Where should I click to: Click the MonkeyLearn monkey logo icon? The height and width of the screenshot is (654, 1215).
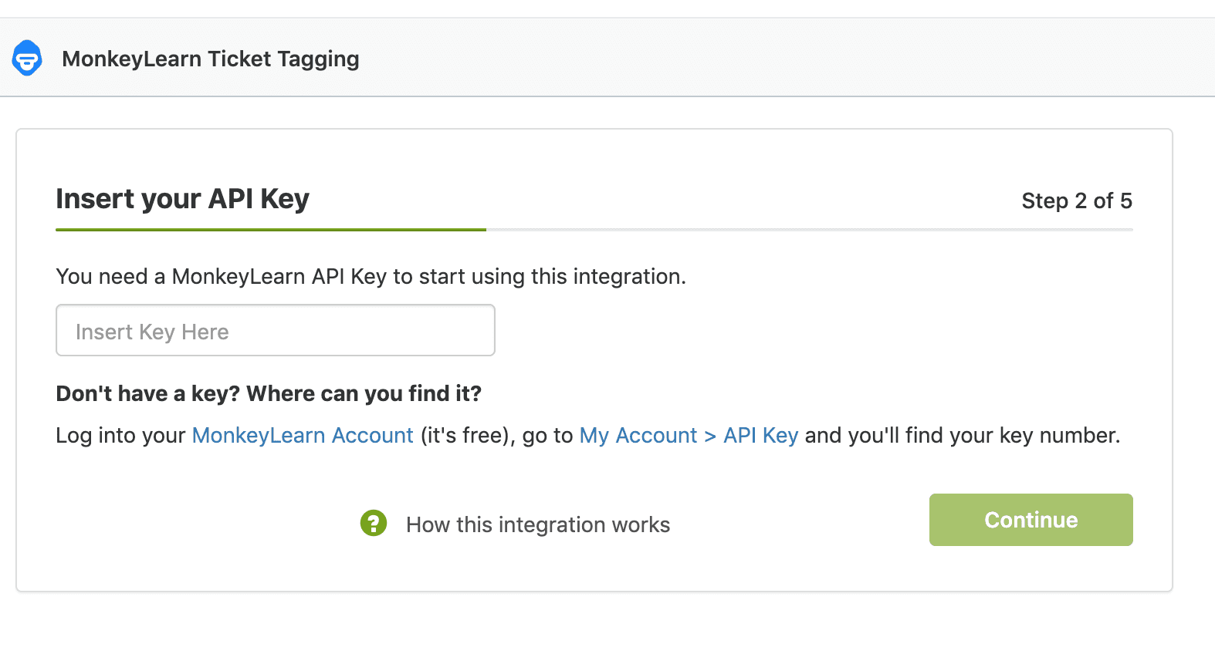(x=27, y=59)
